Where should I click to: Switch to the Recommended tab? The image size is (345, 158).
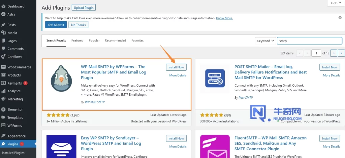115,40
